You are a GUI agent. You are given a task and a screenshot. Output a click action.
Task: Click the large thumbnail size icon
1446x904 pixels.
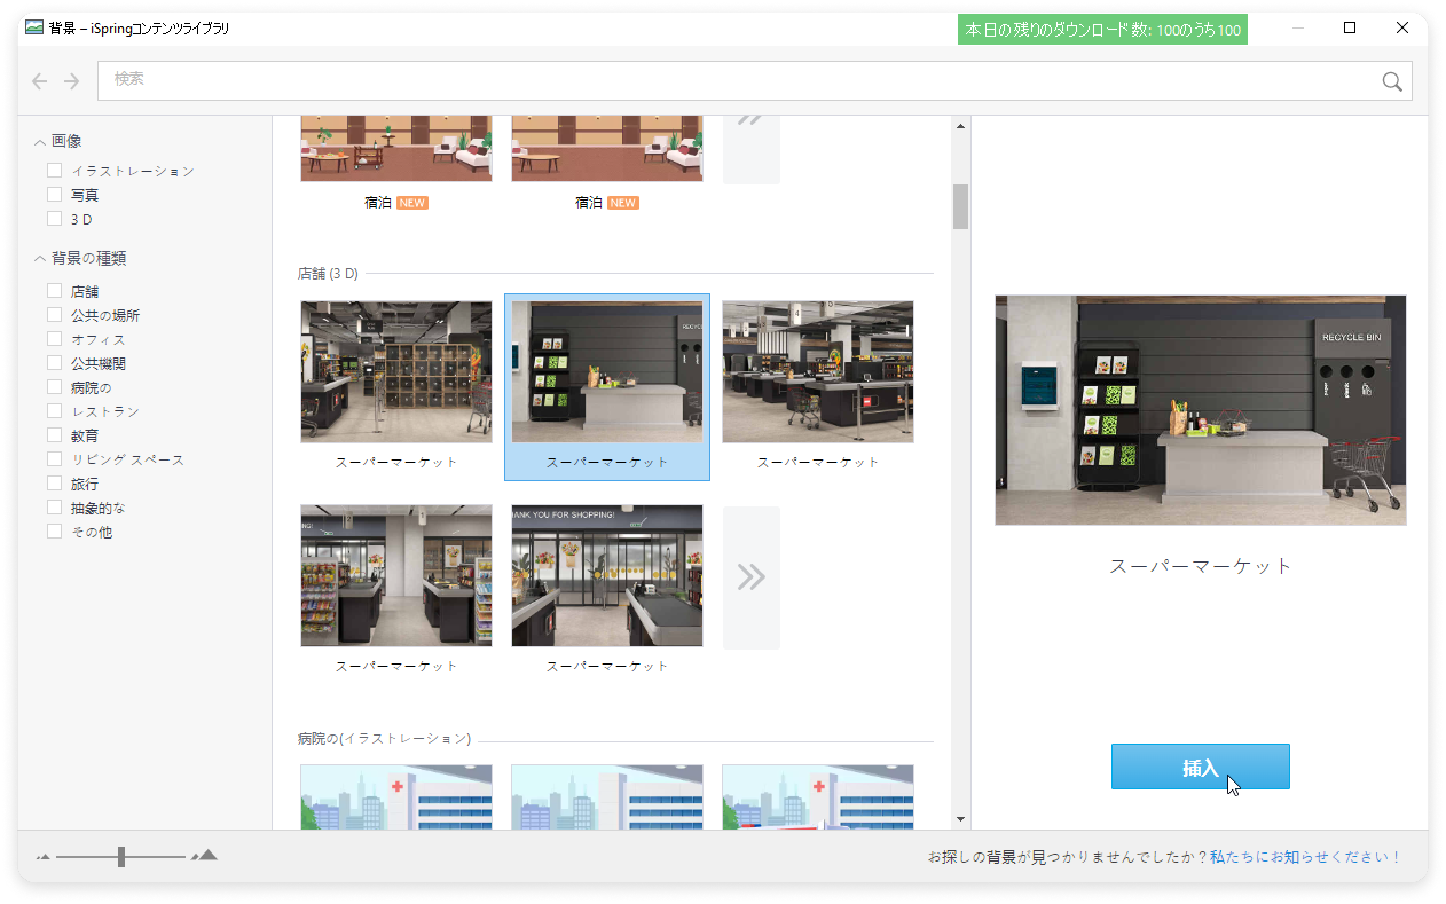click(206, 855)
